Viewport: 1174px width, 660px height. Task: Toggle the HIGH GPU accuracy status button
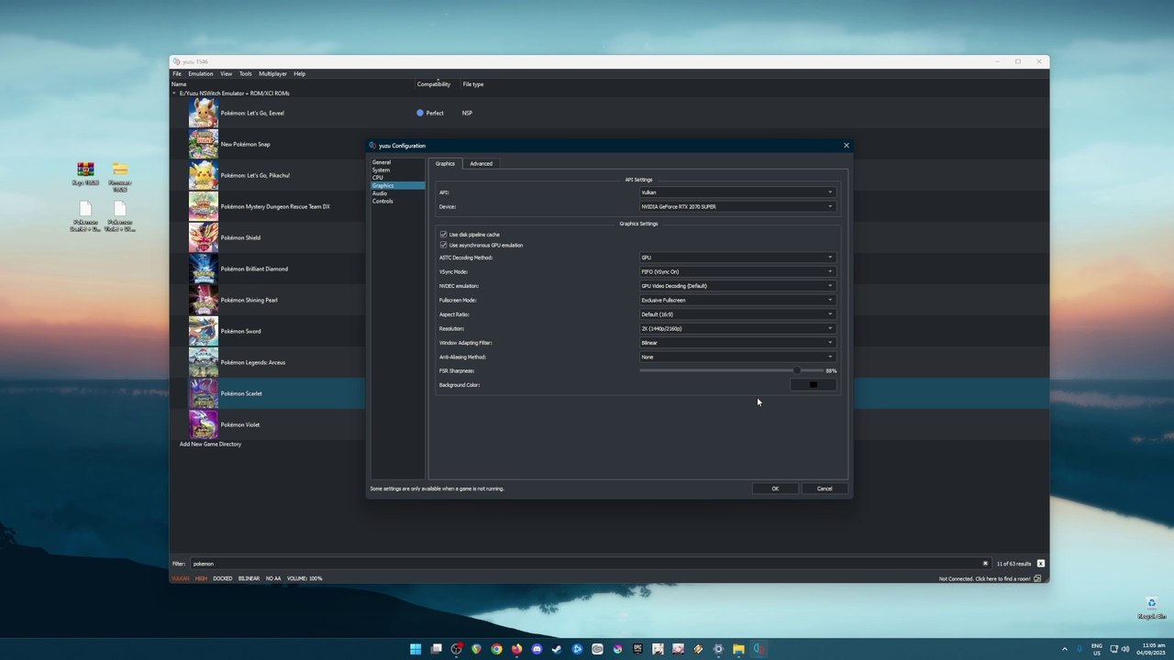(201, 578)
